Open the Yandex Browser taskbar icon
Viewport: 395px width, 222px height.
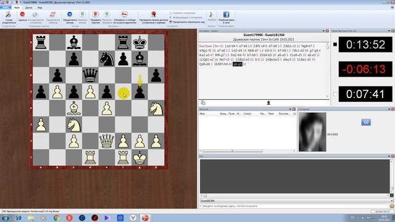133,218
